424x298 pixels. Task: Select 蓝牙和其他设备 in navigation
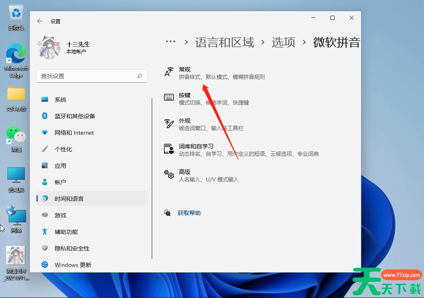92,116
